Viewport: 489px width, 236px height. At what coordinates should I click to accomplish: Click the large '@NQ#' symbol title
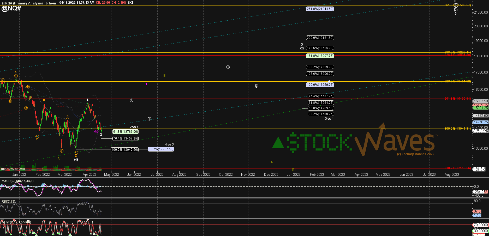pos(11,8)
